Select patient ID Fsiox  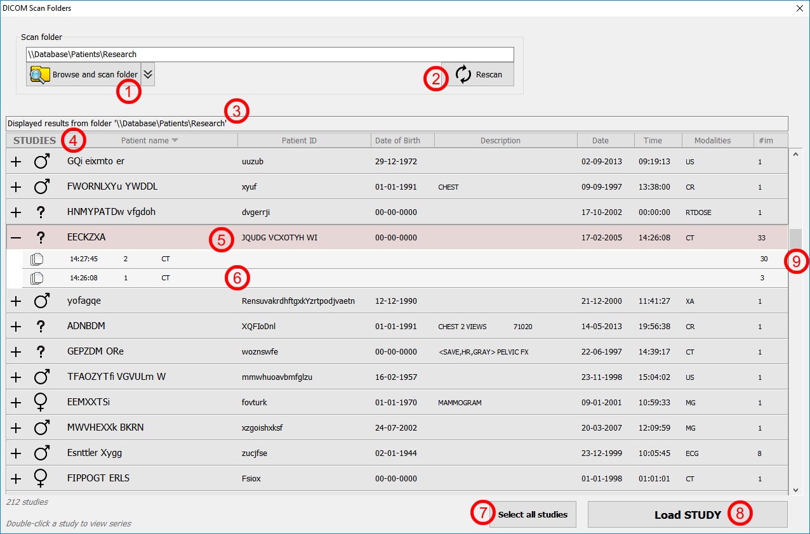pos(251,479)
